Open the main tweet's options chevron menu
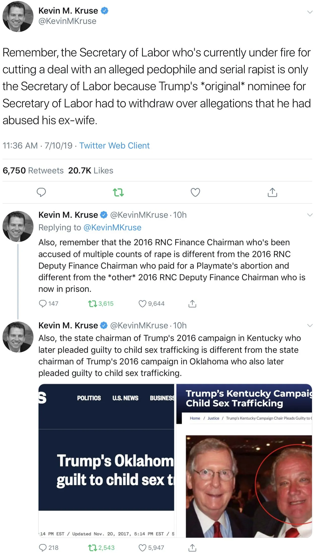Screen dimensions: 314x558 coord(310,12)
